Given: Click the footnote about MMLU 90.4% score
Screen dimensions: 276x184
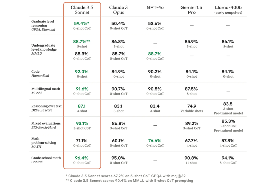Looking at the screenshot, I should (x=129, y=181).
